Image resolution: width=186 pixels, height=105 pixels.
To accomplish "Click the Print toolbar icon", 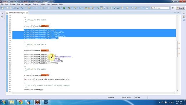I will (14, 8).
